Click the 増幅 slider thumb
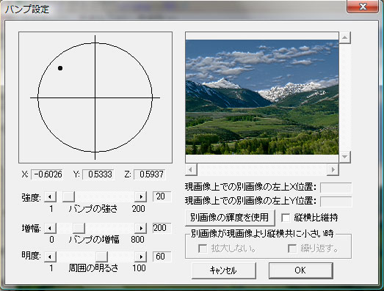 pos(79,228)
